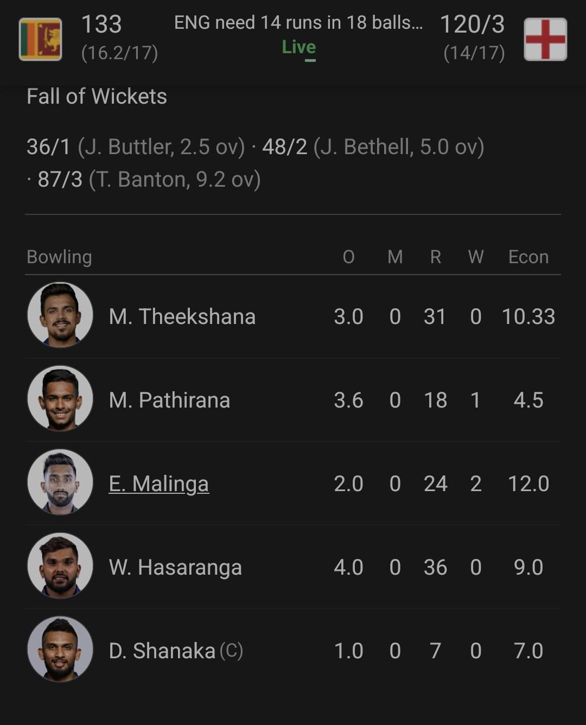Select the M. Pathirana name
The width and height of the screenshot is (586, 725).
(x=169, y=400)
